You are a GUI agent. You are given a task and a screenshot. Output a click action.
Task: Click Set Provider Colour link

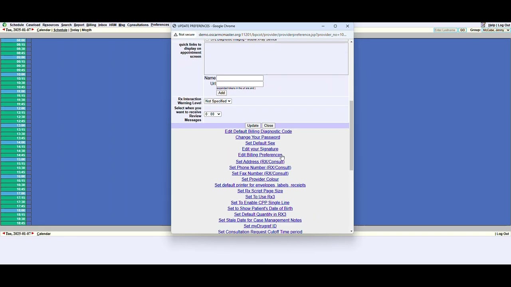260,179
